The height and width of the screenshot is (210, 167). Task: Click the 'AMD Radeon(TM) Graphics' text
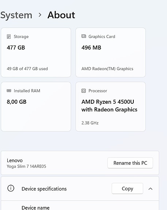tap(107, 69)
